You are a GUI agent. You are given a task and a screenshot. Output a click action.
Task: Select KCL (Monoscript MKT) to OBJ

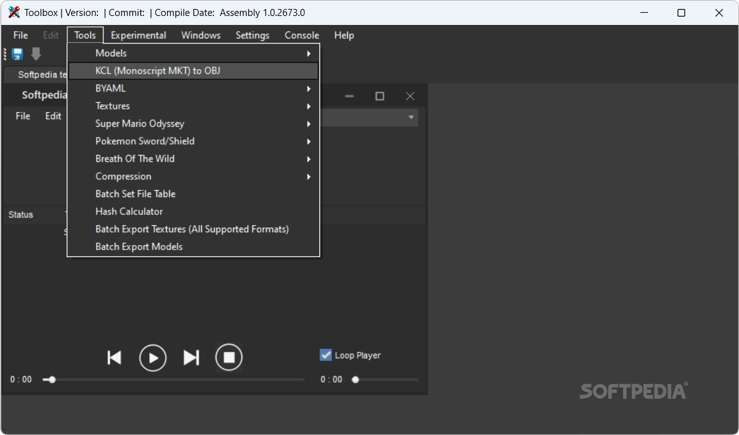pos(193,70)
